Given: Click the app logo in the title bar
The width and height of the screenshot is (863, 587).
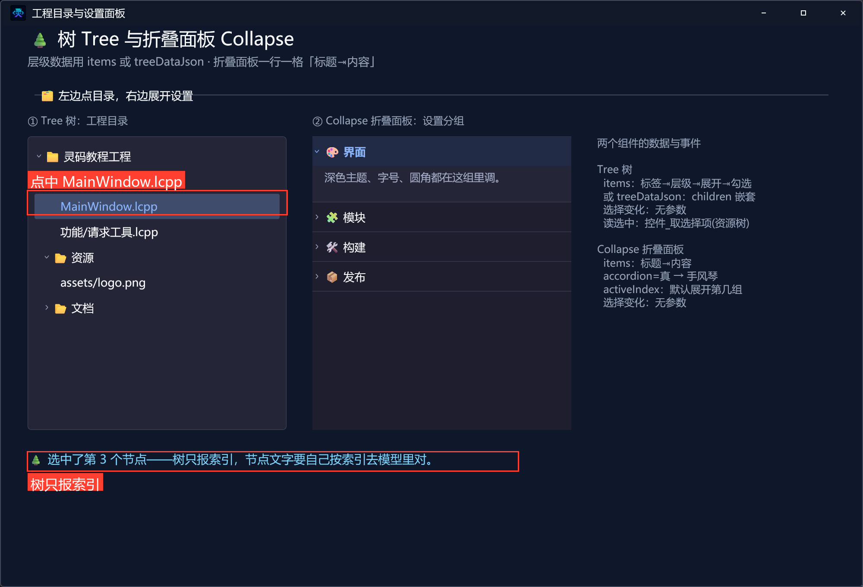Looking at the screenshot, I should pyautogui.click(x=18, y=13).
